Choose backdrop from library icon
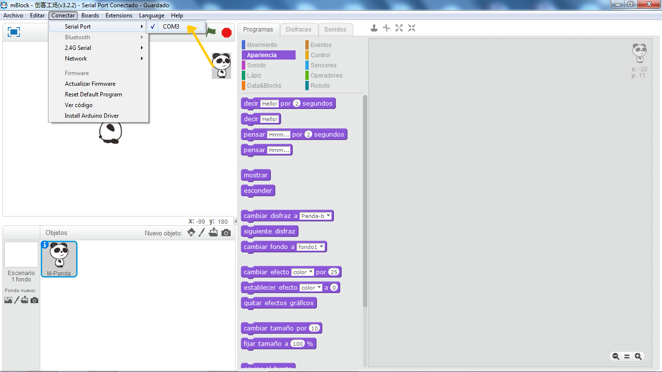Screen dimensions: 662x372 coord(8,300)
